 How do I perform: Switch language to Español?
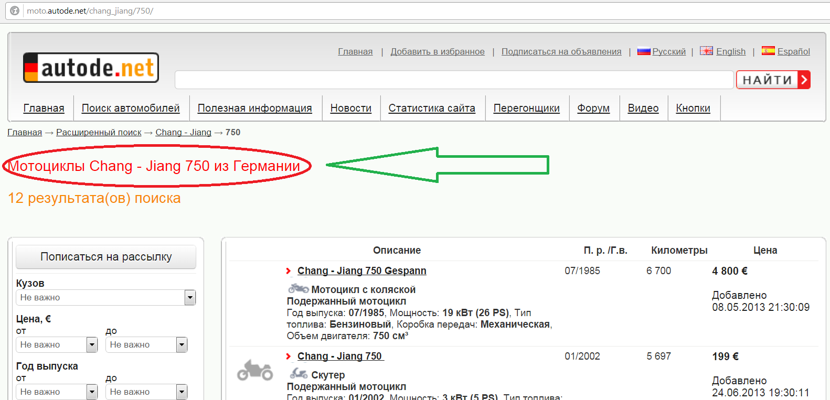(x=794, y=51)
